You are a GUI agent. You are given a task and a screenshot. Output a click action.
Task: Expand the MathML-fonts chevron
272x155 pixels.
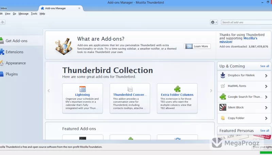click(266, 86)
